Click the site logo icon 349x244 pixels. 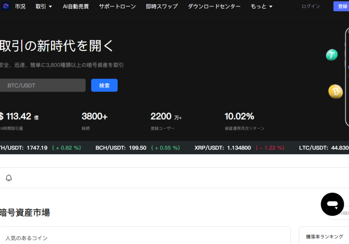pyautogui.click(x=5, y=6)
